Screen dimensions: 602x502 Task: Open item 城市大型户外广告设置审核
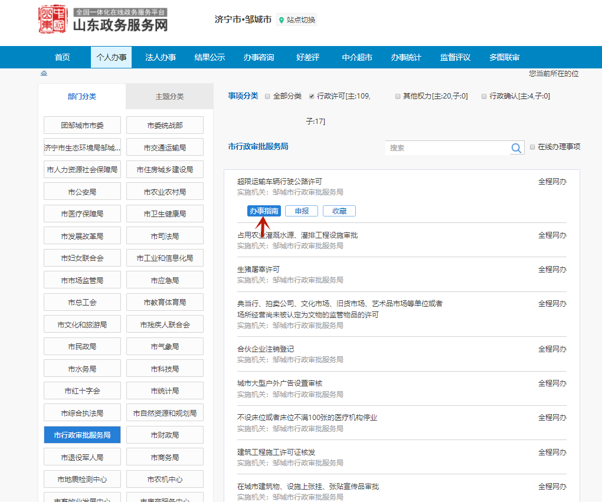coord(280,383)
